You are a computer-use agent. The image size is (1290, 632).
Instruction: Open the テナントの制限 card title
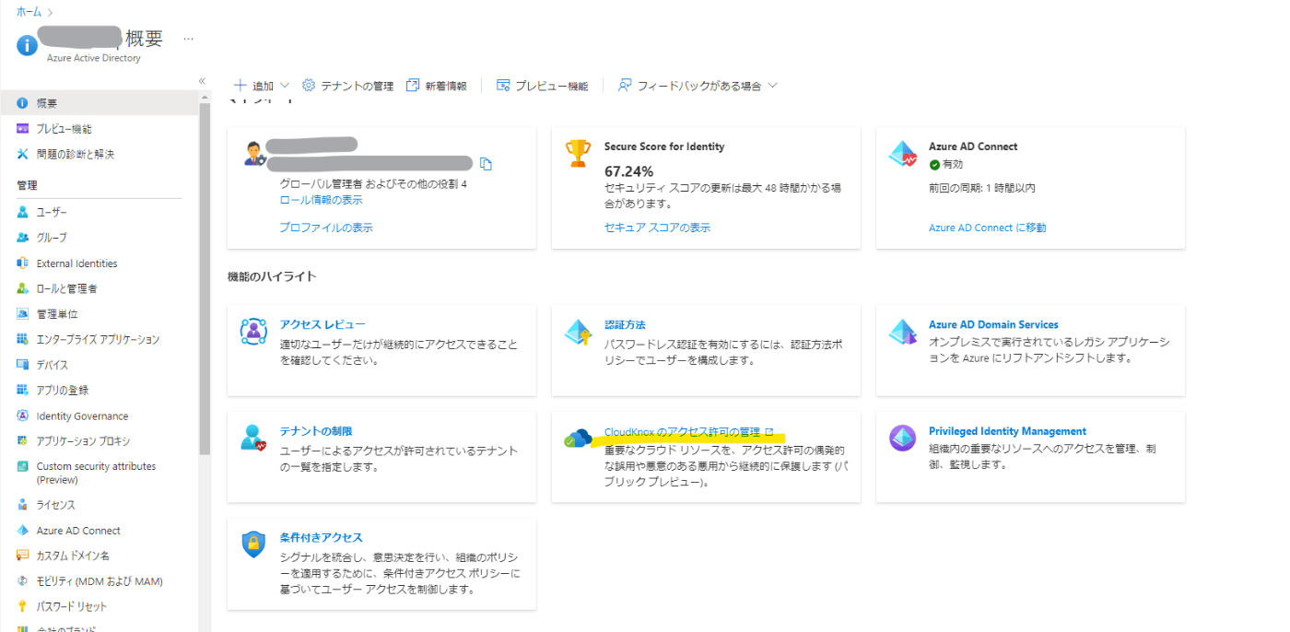(316, 431)
